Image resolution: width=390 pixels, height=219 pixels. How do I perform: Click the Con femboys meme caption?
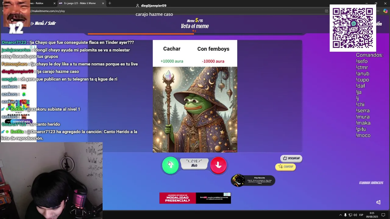[x=213, y=49]
